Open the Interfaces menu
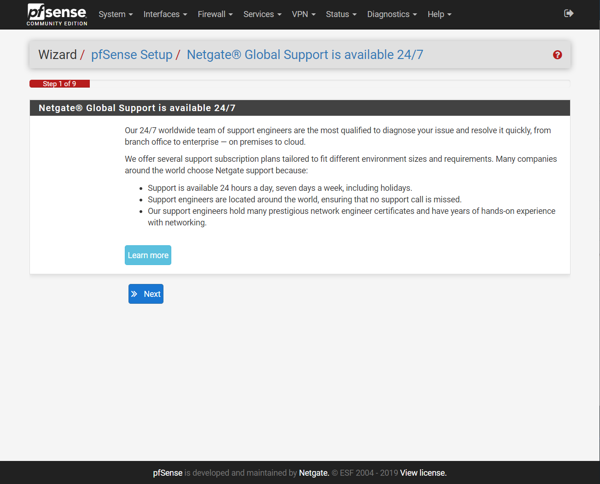This screenshot has height=484, width=600. [165, 14]
